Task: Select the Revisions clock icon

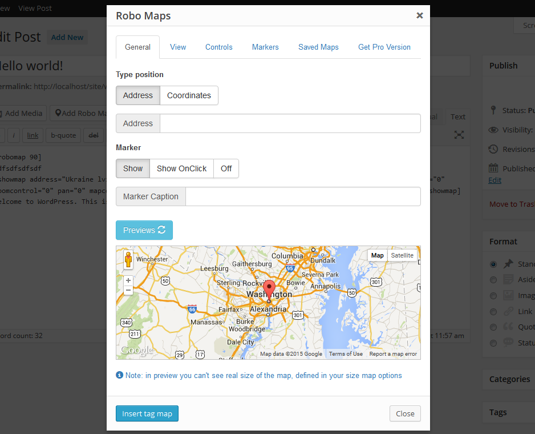Action: point(493,149)
